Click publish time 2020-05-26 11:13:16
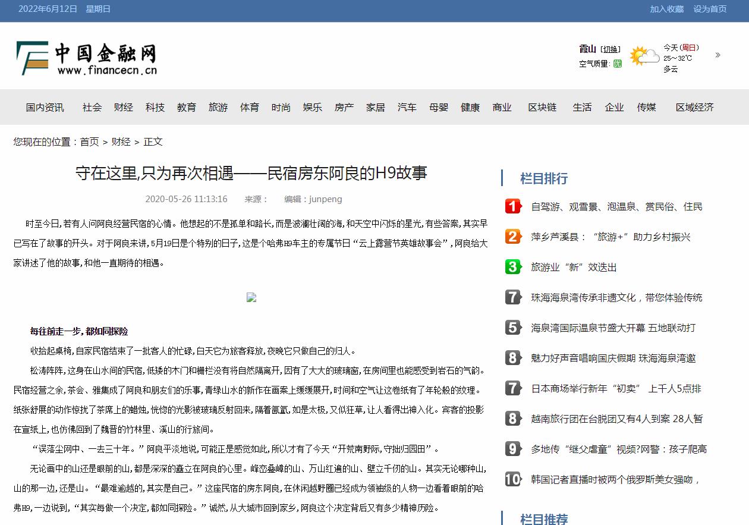Image resolution: width=749 pixels, height=525 pixels. (x=186, y=199)
